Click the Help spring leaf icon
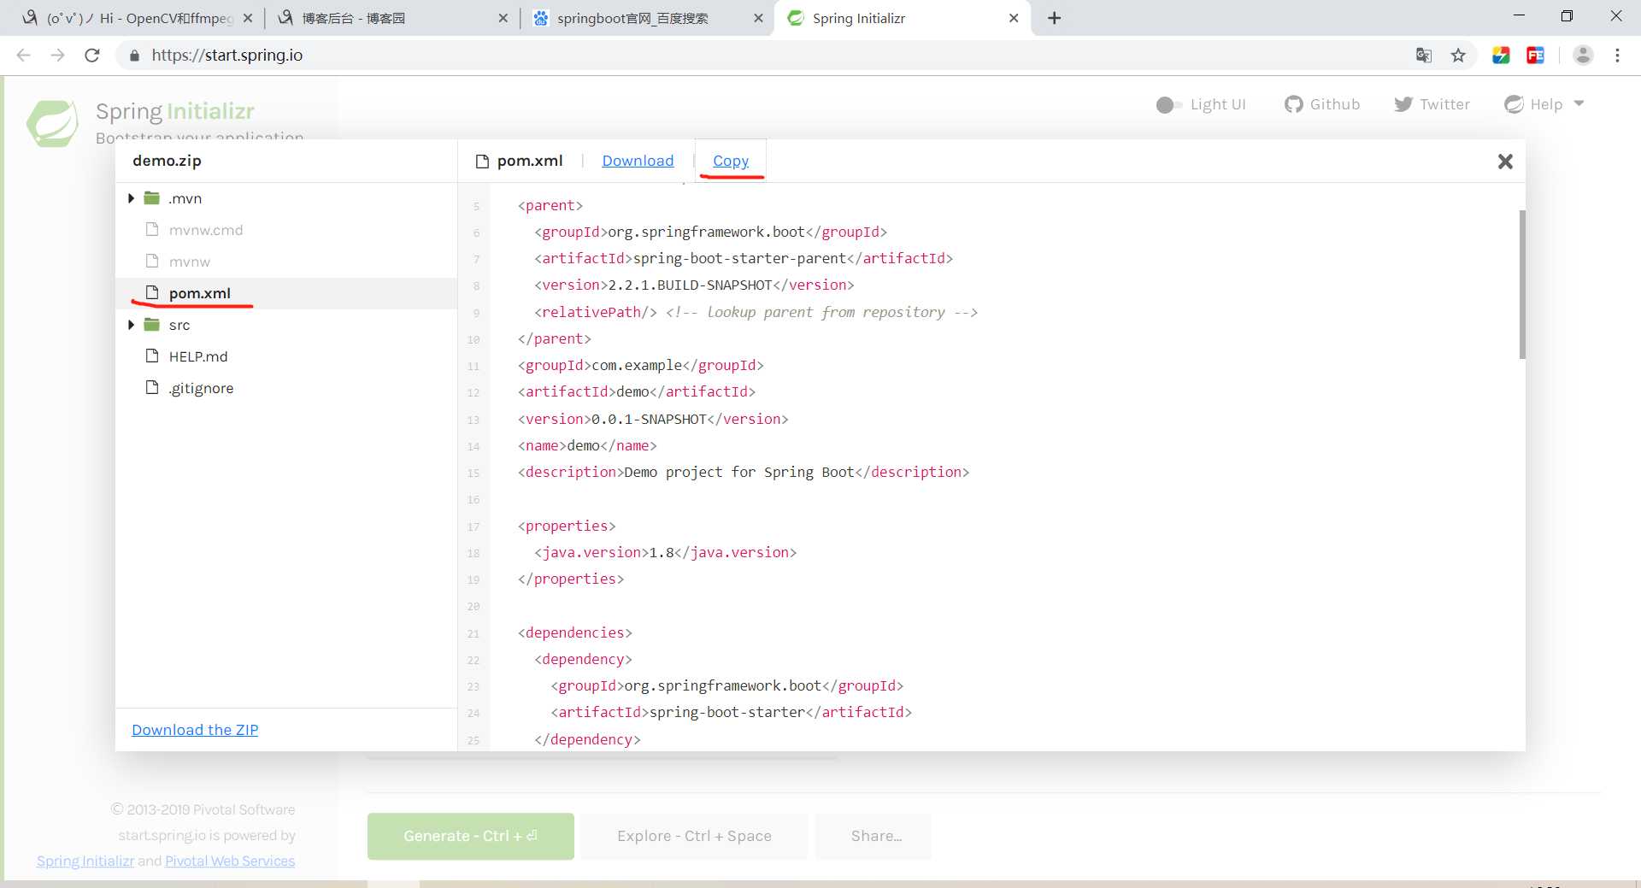The height and width of the screenshot is (888, 1641). point(1514,104)
